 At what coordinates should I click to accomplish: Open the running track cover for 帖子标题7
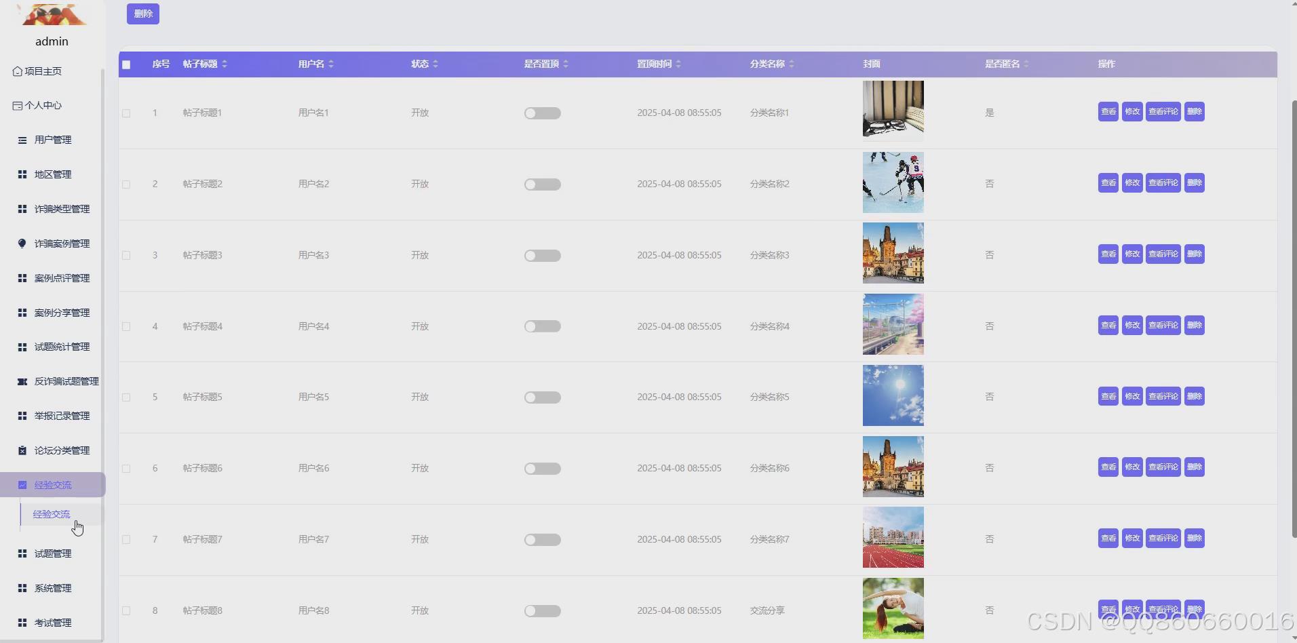(893, 537)
